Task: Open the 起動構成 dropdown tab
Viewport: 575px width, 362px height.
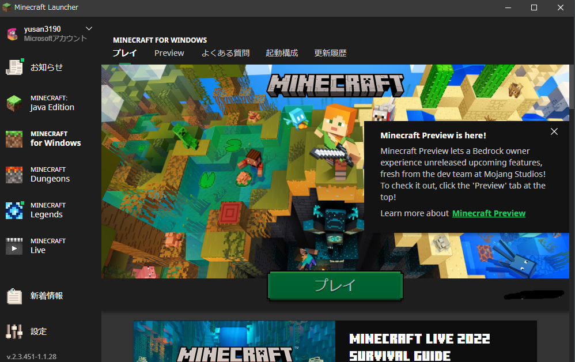Action: 282,52
